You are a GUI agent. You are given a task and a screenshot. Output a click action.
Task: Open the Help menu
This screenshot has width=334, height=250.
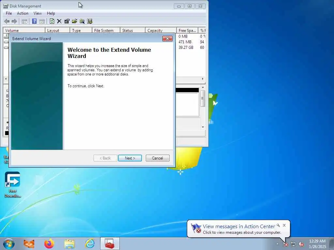(x=51, y=13)
